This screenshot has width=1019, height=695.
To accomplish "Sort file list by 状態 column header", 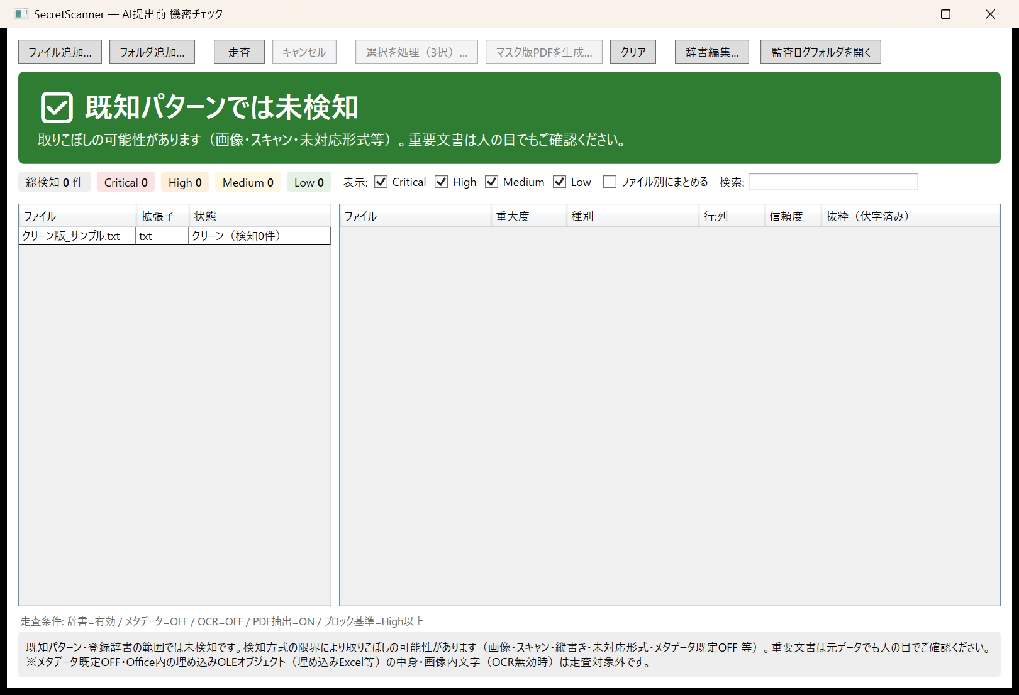I will [x=260, y=216].
